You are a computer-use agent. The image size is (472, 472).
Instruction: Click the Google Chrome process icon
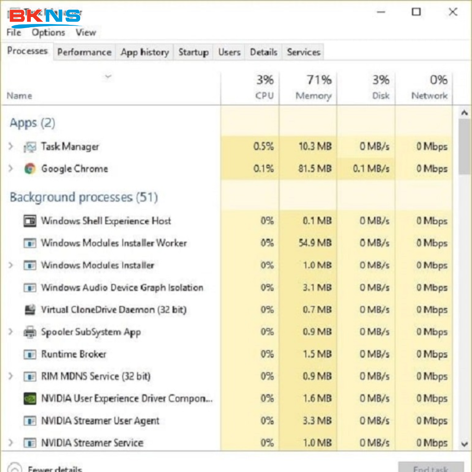pyautogui.click(x=30, y=169)
